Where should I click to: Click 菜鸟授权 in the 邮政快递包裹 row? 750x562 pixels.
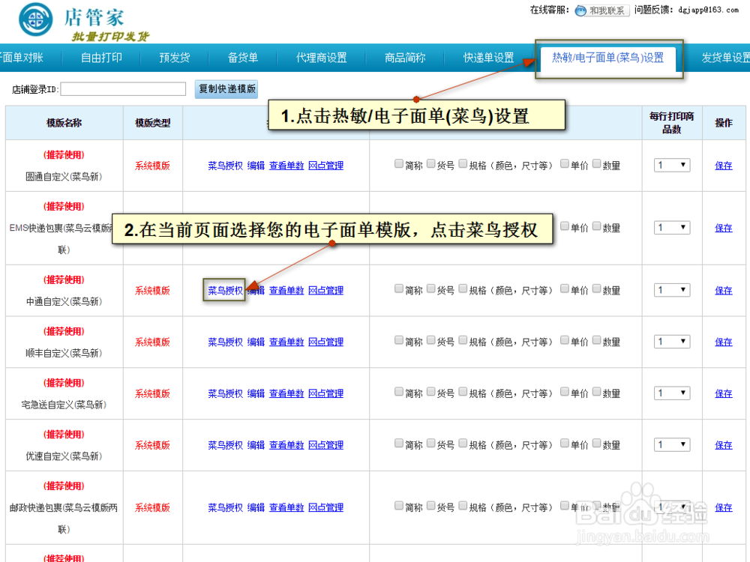[225, 507]
